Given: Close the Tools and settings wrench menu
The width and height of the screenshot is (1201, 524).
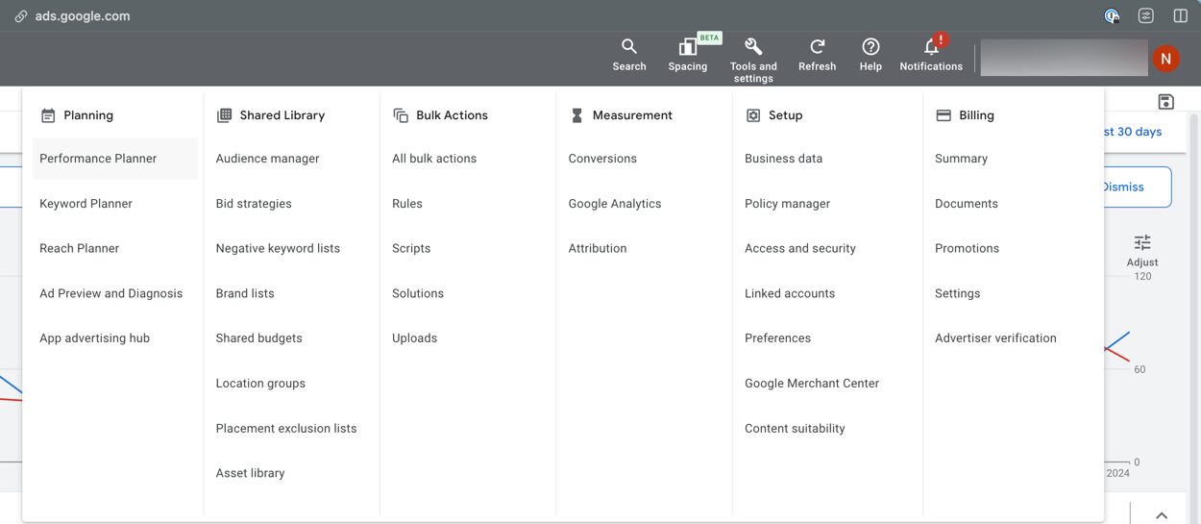Looking at the screenshot, I should click(x=753, y=47).
